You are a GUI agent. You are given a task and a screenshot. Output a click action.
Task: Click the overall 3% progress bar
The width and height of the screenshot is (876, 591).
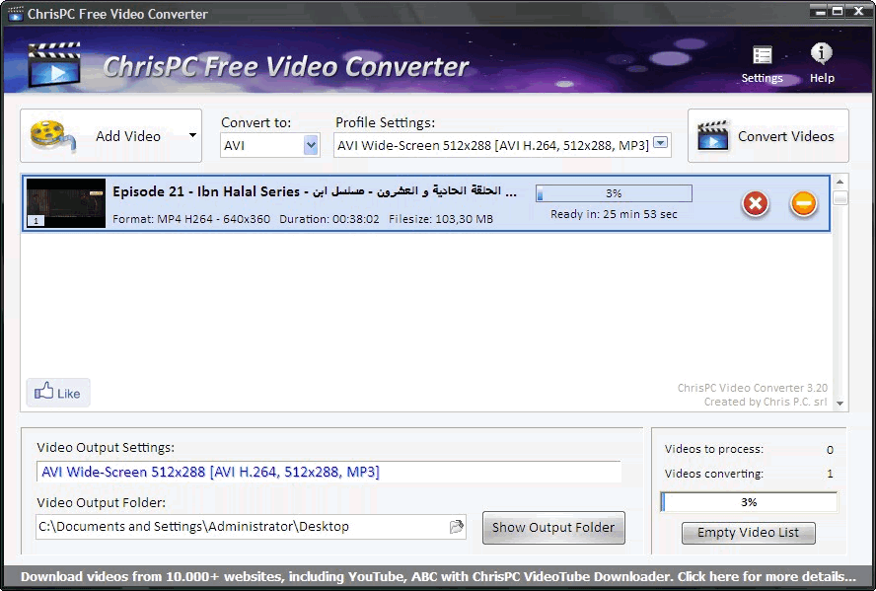[749, 501]
